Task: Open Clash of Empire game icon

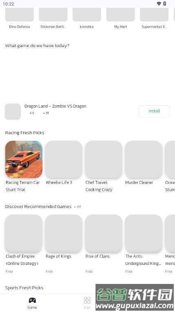Action: pyautogui.click(x=24, y=233)
